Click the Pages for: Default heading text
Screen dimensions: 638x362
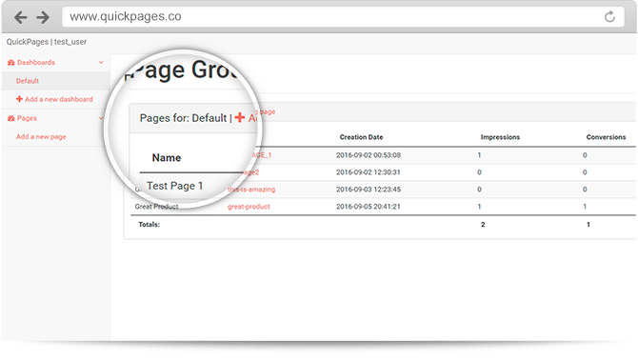point(183,118)
